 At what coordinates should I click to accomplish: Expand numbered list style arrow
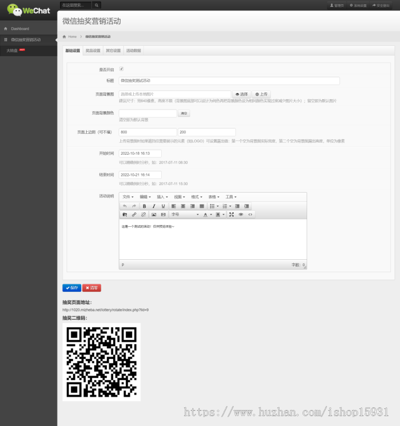[230, 206]
